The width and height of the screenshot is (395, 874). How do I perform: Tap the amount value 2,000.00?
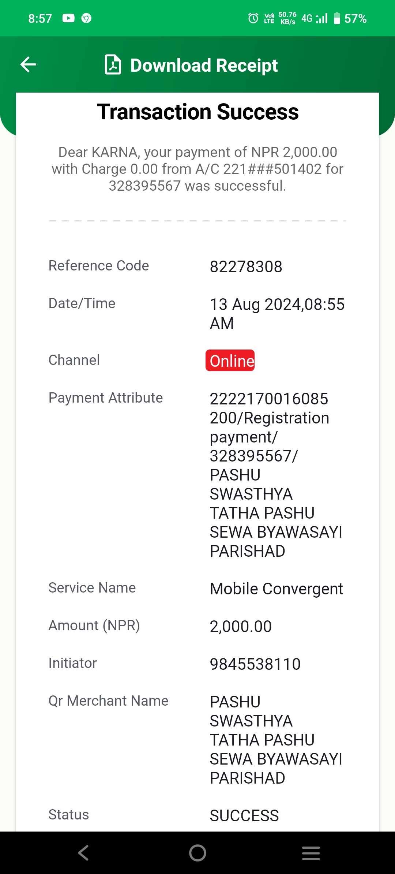coord(241,626)
